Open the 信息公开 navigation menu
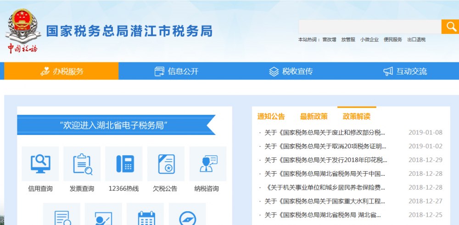 point(176,71)
